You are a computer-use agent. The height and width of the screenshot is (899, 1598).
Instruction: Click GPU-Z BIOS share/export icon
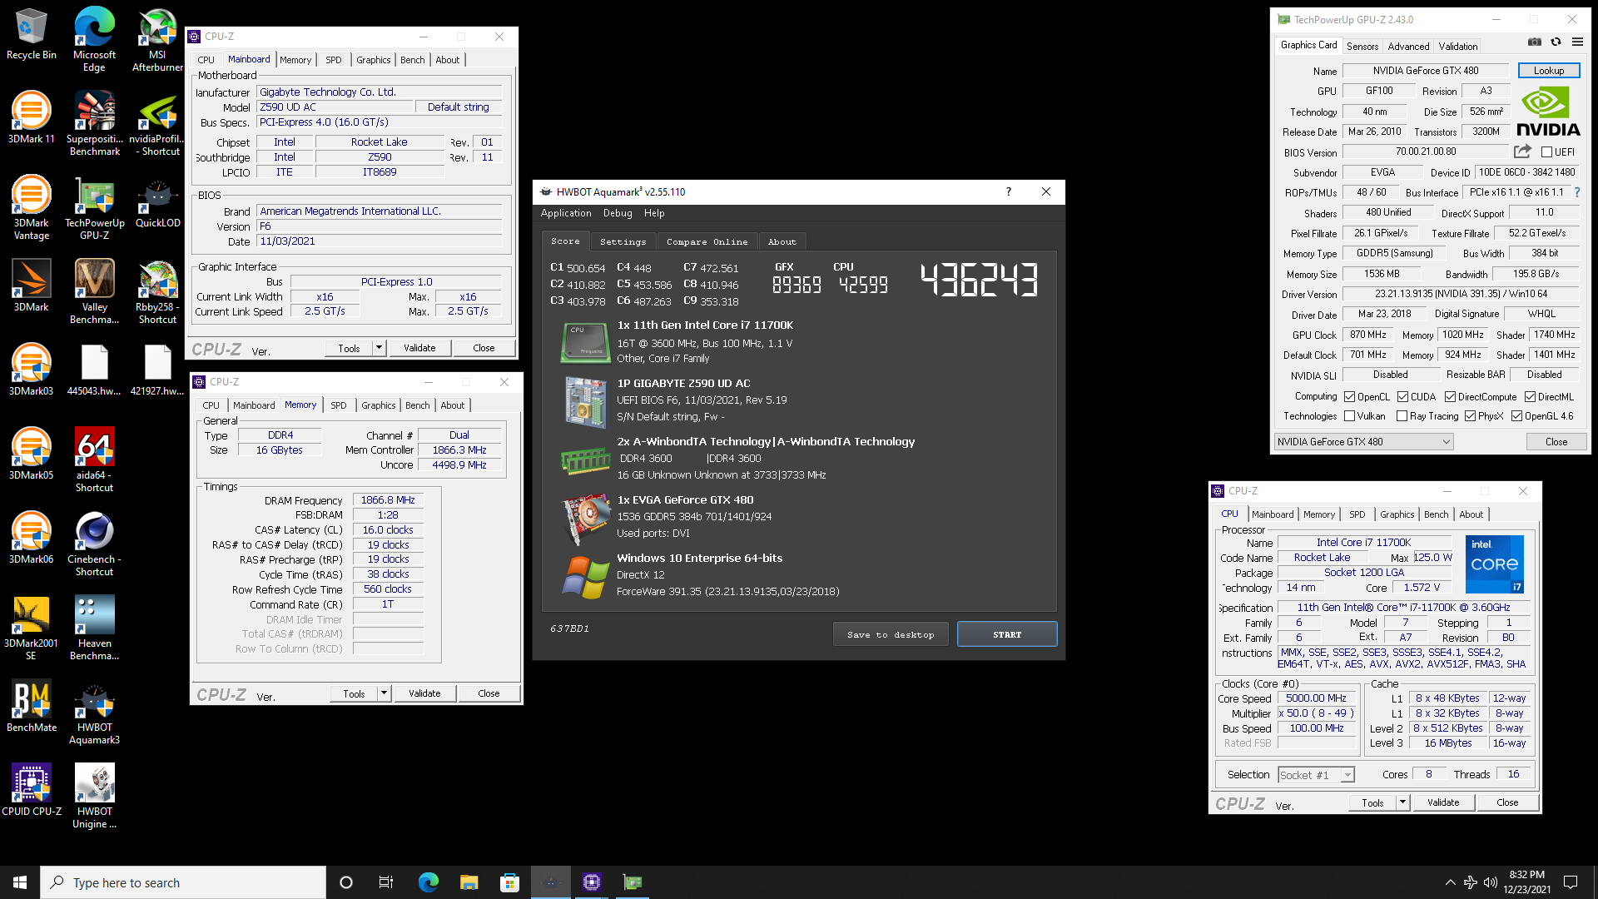[x=1522, y=151]
